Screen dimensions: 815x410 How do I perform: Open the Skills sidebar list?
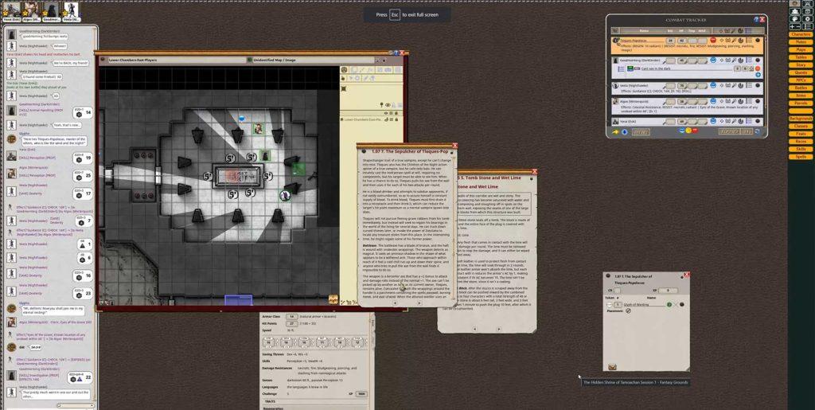pos(801,149)
